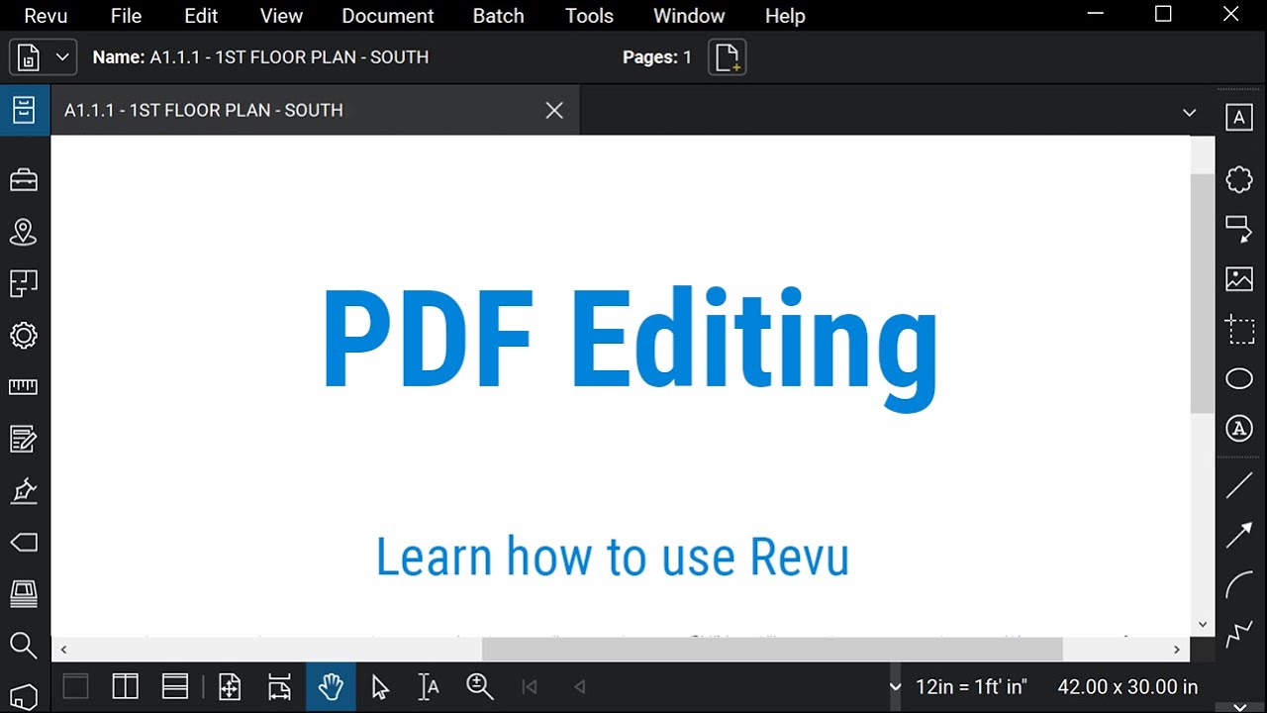Fit page to window

230,686
